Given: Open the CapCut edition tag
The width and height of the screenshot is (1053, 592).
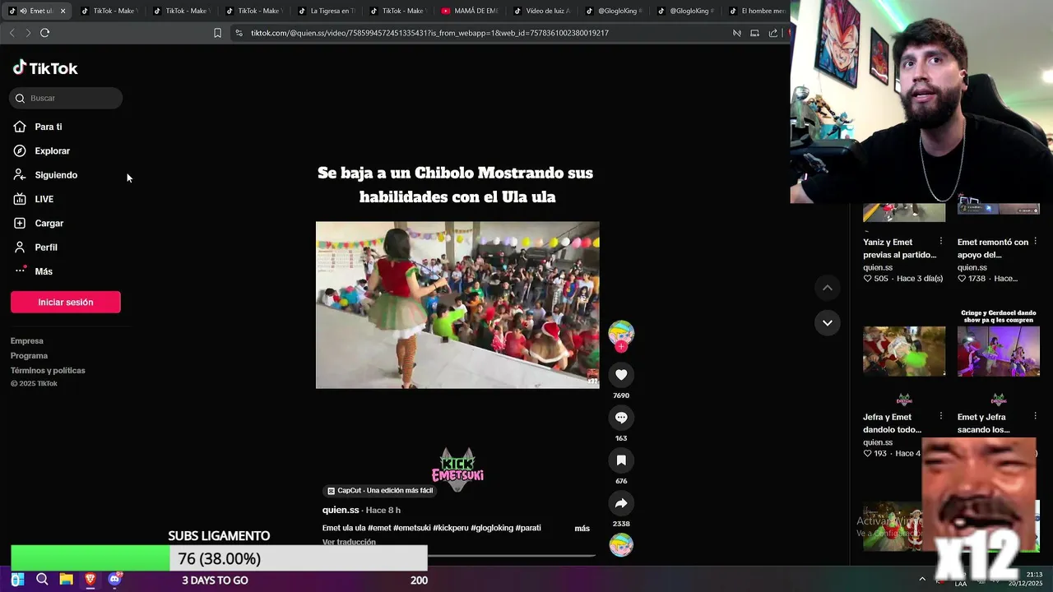Looking at the screenshot, I should [379, 490].
